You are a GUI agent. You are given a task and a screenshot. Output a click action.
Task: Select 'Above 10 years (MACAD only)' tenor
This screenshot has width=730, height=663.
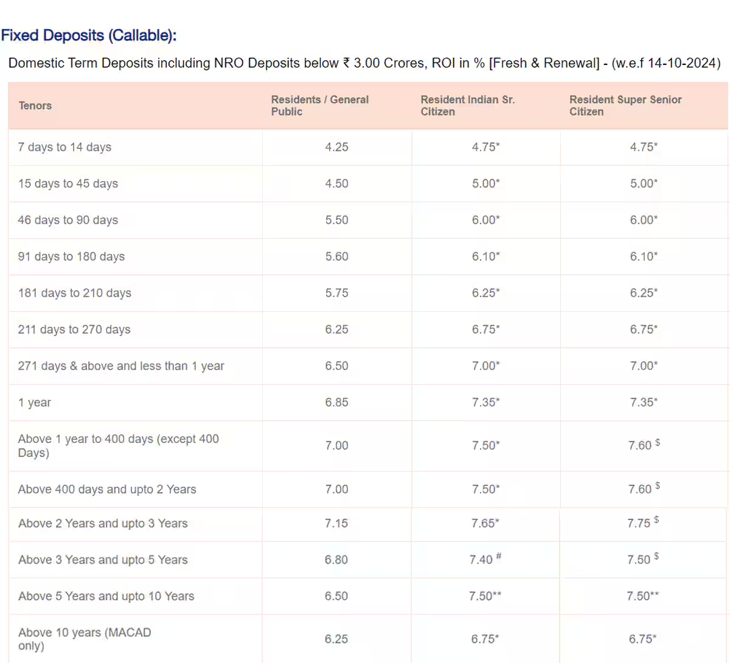coord(85,639)
